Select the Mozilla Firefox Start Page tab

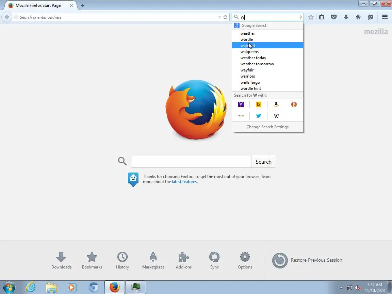point(40,5)
